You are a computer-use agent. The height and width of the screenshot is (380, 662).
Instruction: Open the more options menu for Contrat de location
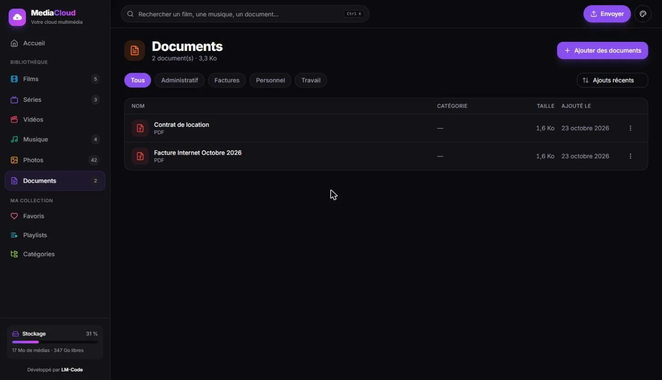(630, 128)
